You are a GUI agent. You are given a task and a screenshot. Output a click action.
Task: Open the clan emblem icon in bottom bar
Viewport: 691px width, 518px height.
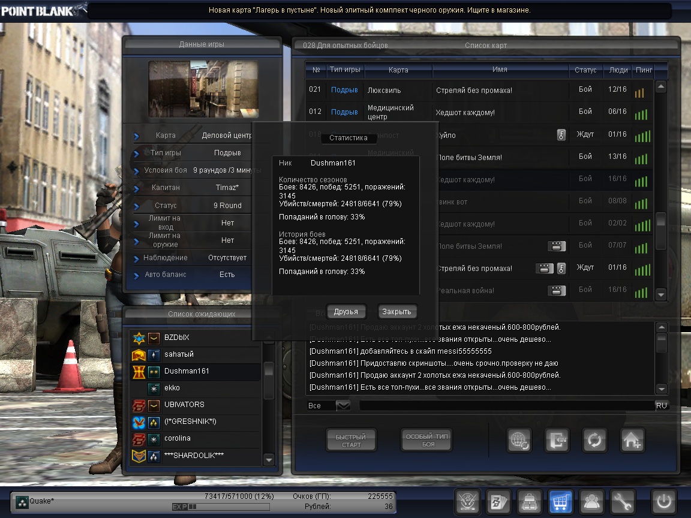(x=467, y=501)
